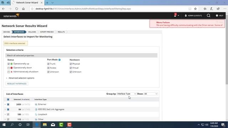Toggle Unknown port mode checkbox
The width and height of the screenshot is (228, 128).
point(48,72)
